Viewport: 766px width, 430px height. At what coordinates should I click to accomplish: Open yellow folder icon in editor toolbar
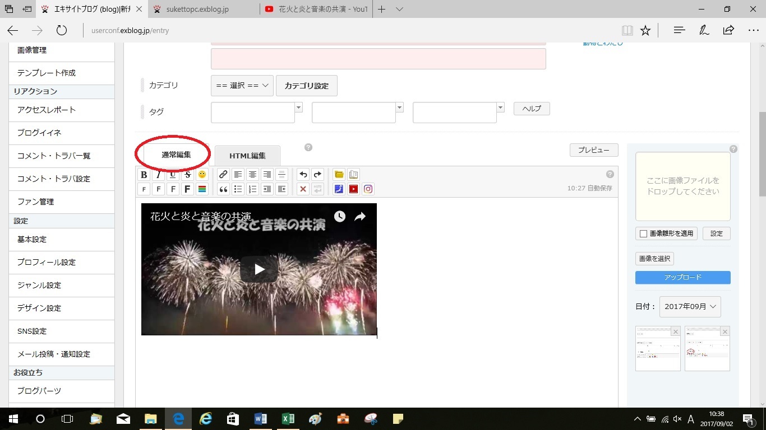(x=339, y=175)
